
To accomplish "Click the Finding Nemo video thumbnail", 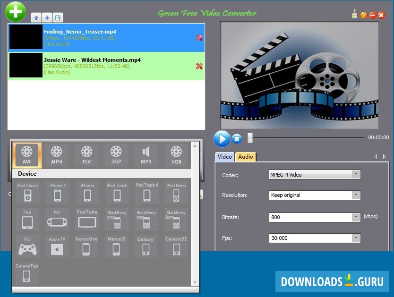I will pyautogui.click(x=26, y=37).
